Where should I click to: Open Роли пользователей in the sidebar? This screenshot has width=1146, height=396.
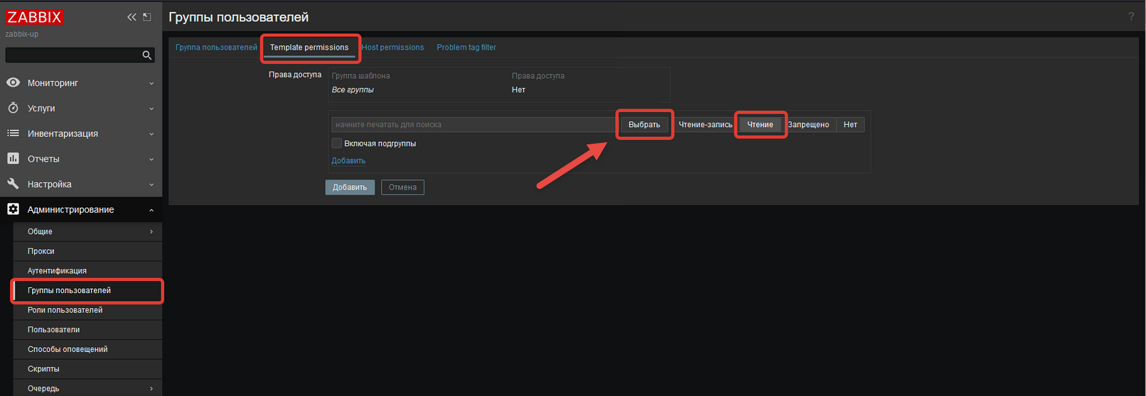click(87, 310)
